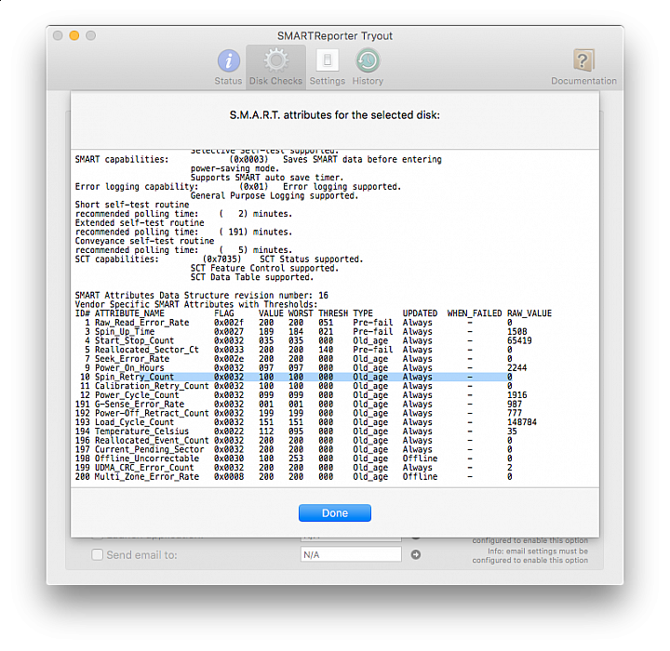Select the Current_Pending_Sector row
Screen dimensions: 670x651
tap(293, 449)
